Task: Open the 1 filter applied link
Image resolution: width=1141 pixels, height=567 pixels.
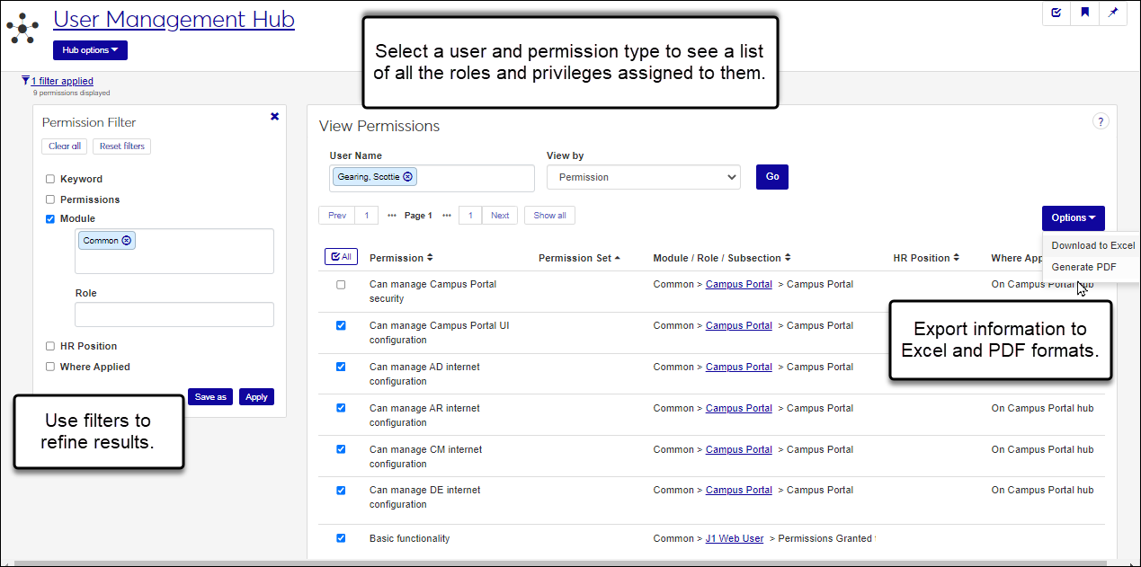Action: (x=62, y=81)
